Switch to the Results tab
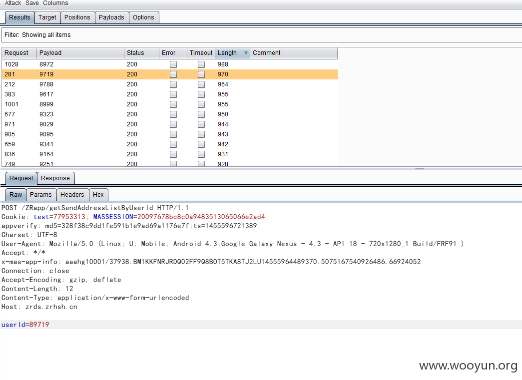 [19, 17]
